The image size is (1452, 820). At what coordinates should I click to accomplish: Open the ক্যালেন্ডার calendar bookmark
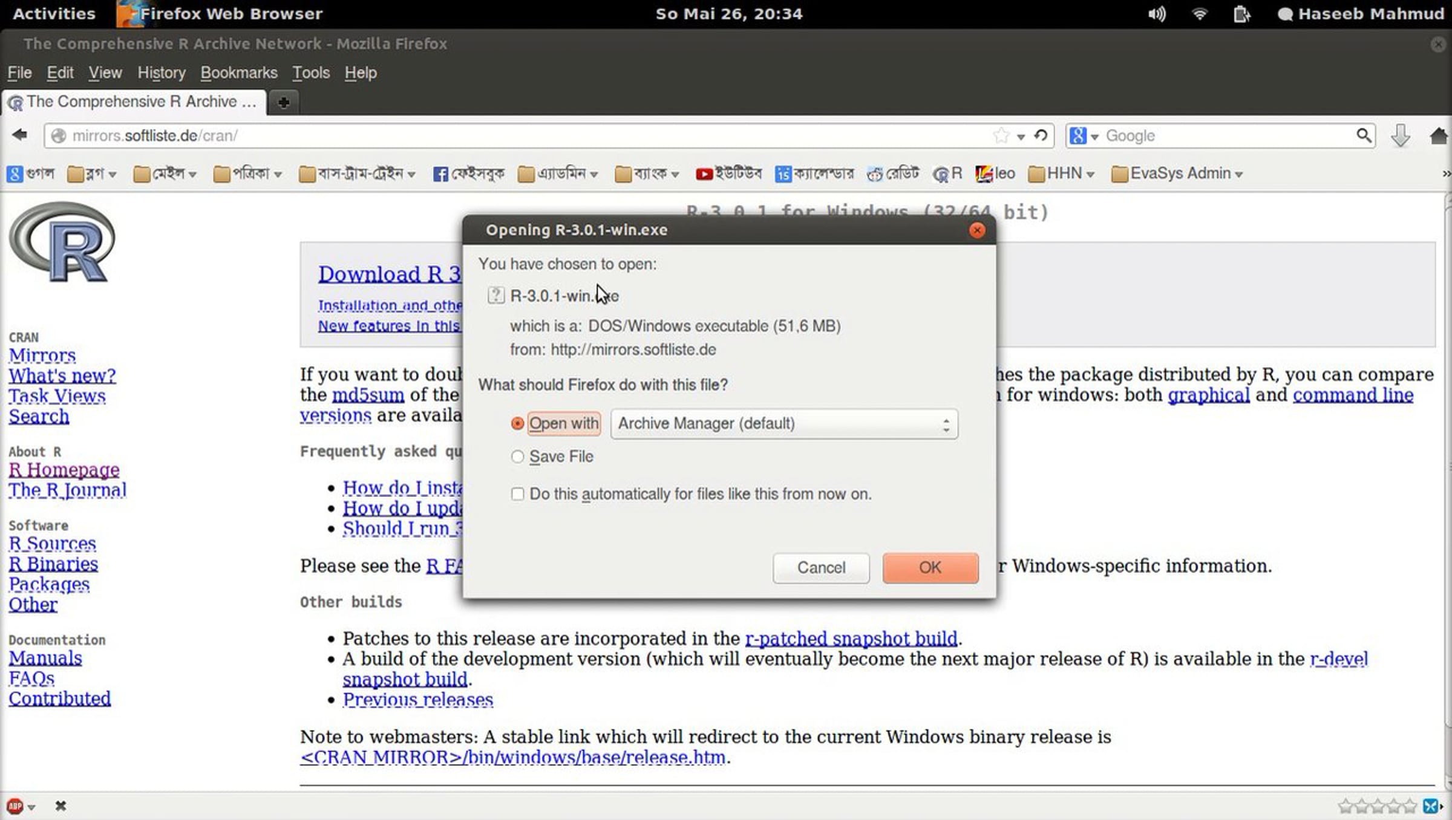tap(814, 174)
